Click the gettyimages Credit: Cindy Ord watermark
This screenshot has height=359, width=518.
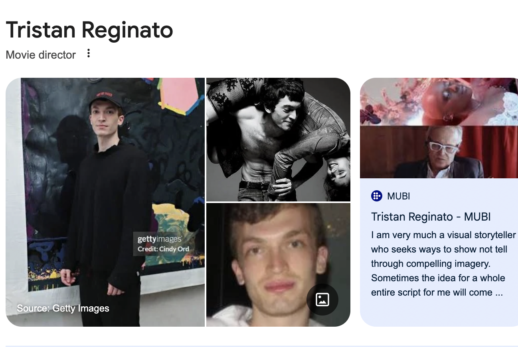point(163,244)
